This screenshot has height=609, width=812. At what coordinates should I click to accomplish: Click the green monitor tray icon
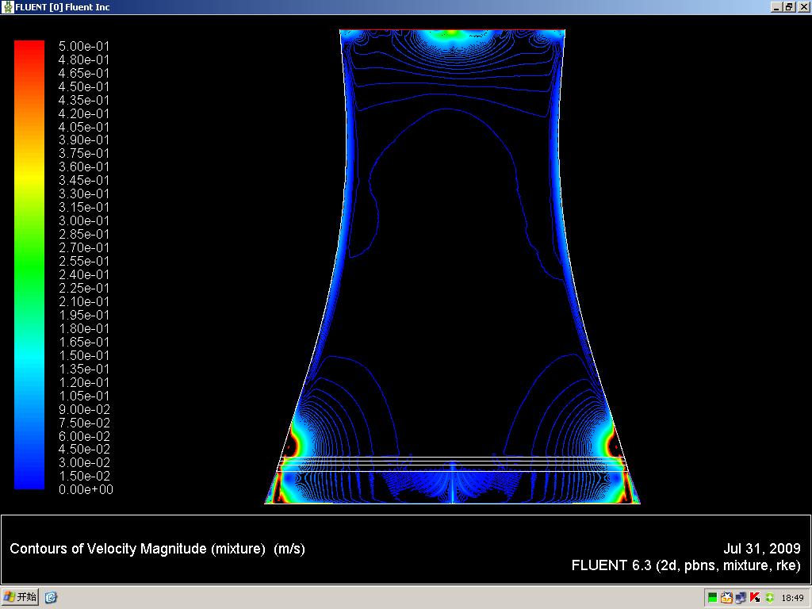pyautogui.click(x=713, y=598)
